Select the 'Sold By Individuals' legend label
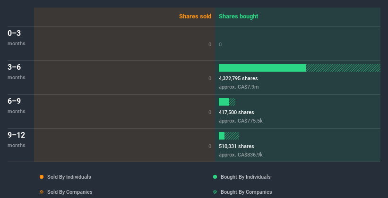This screenshot has height=198, width=388. [x=69, y=177]
